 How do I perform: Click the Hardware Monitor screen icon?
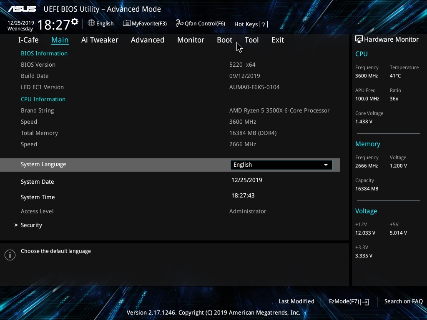359,39
